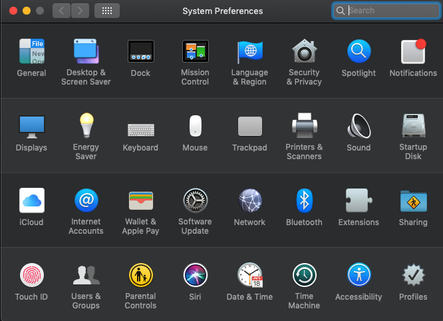The height and width of the screenshot is (321, 443).
Task: Minimize the System Preferences window
Action: pos(27,11)
